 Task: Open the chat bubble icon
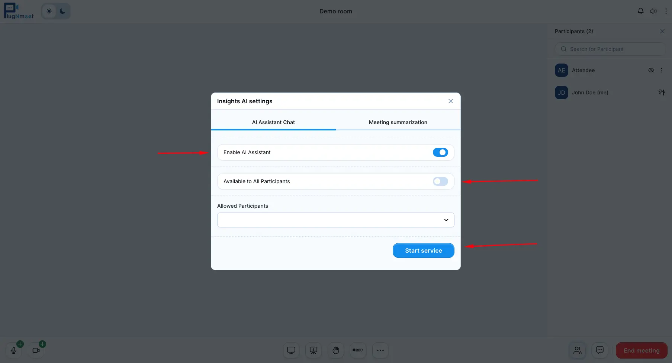[599, 350]
